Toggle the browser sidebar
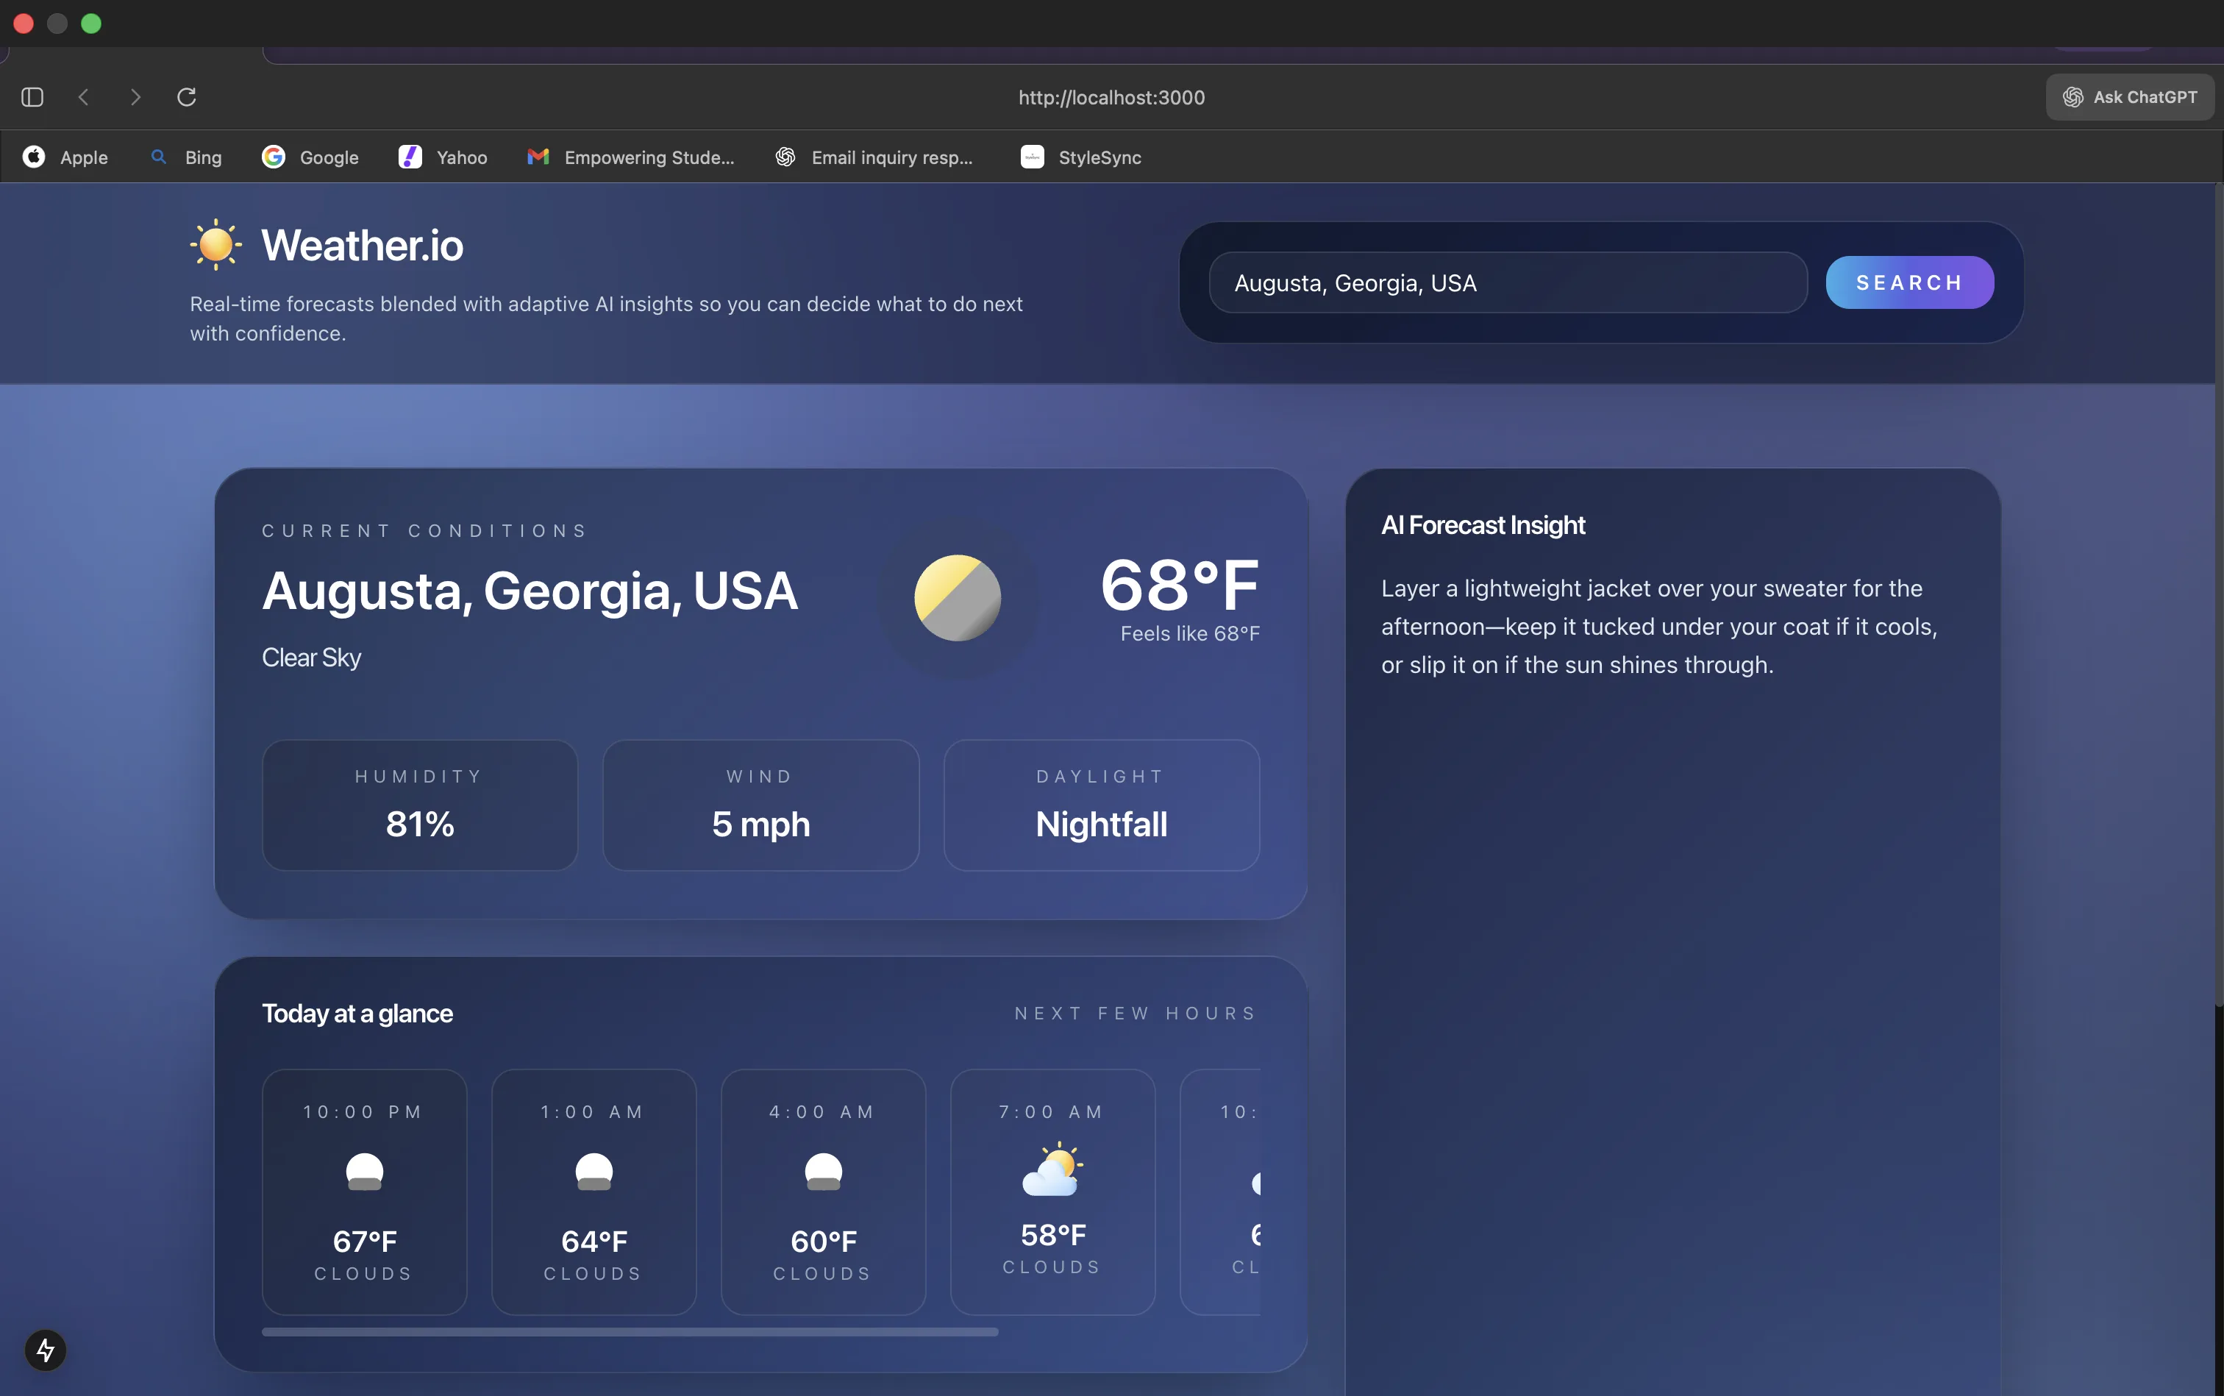The width and height of the screenshot is (2224, 1396). [x=32, y=97]
